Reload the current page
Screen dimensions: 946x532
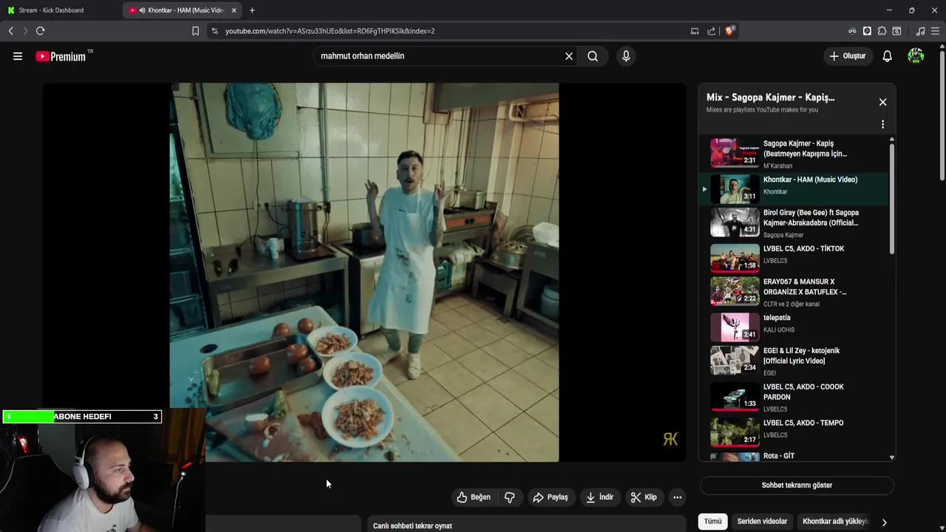coord(40,31)
